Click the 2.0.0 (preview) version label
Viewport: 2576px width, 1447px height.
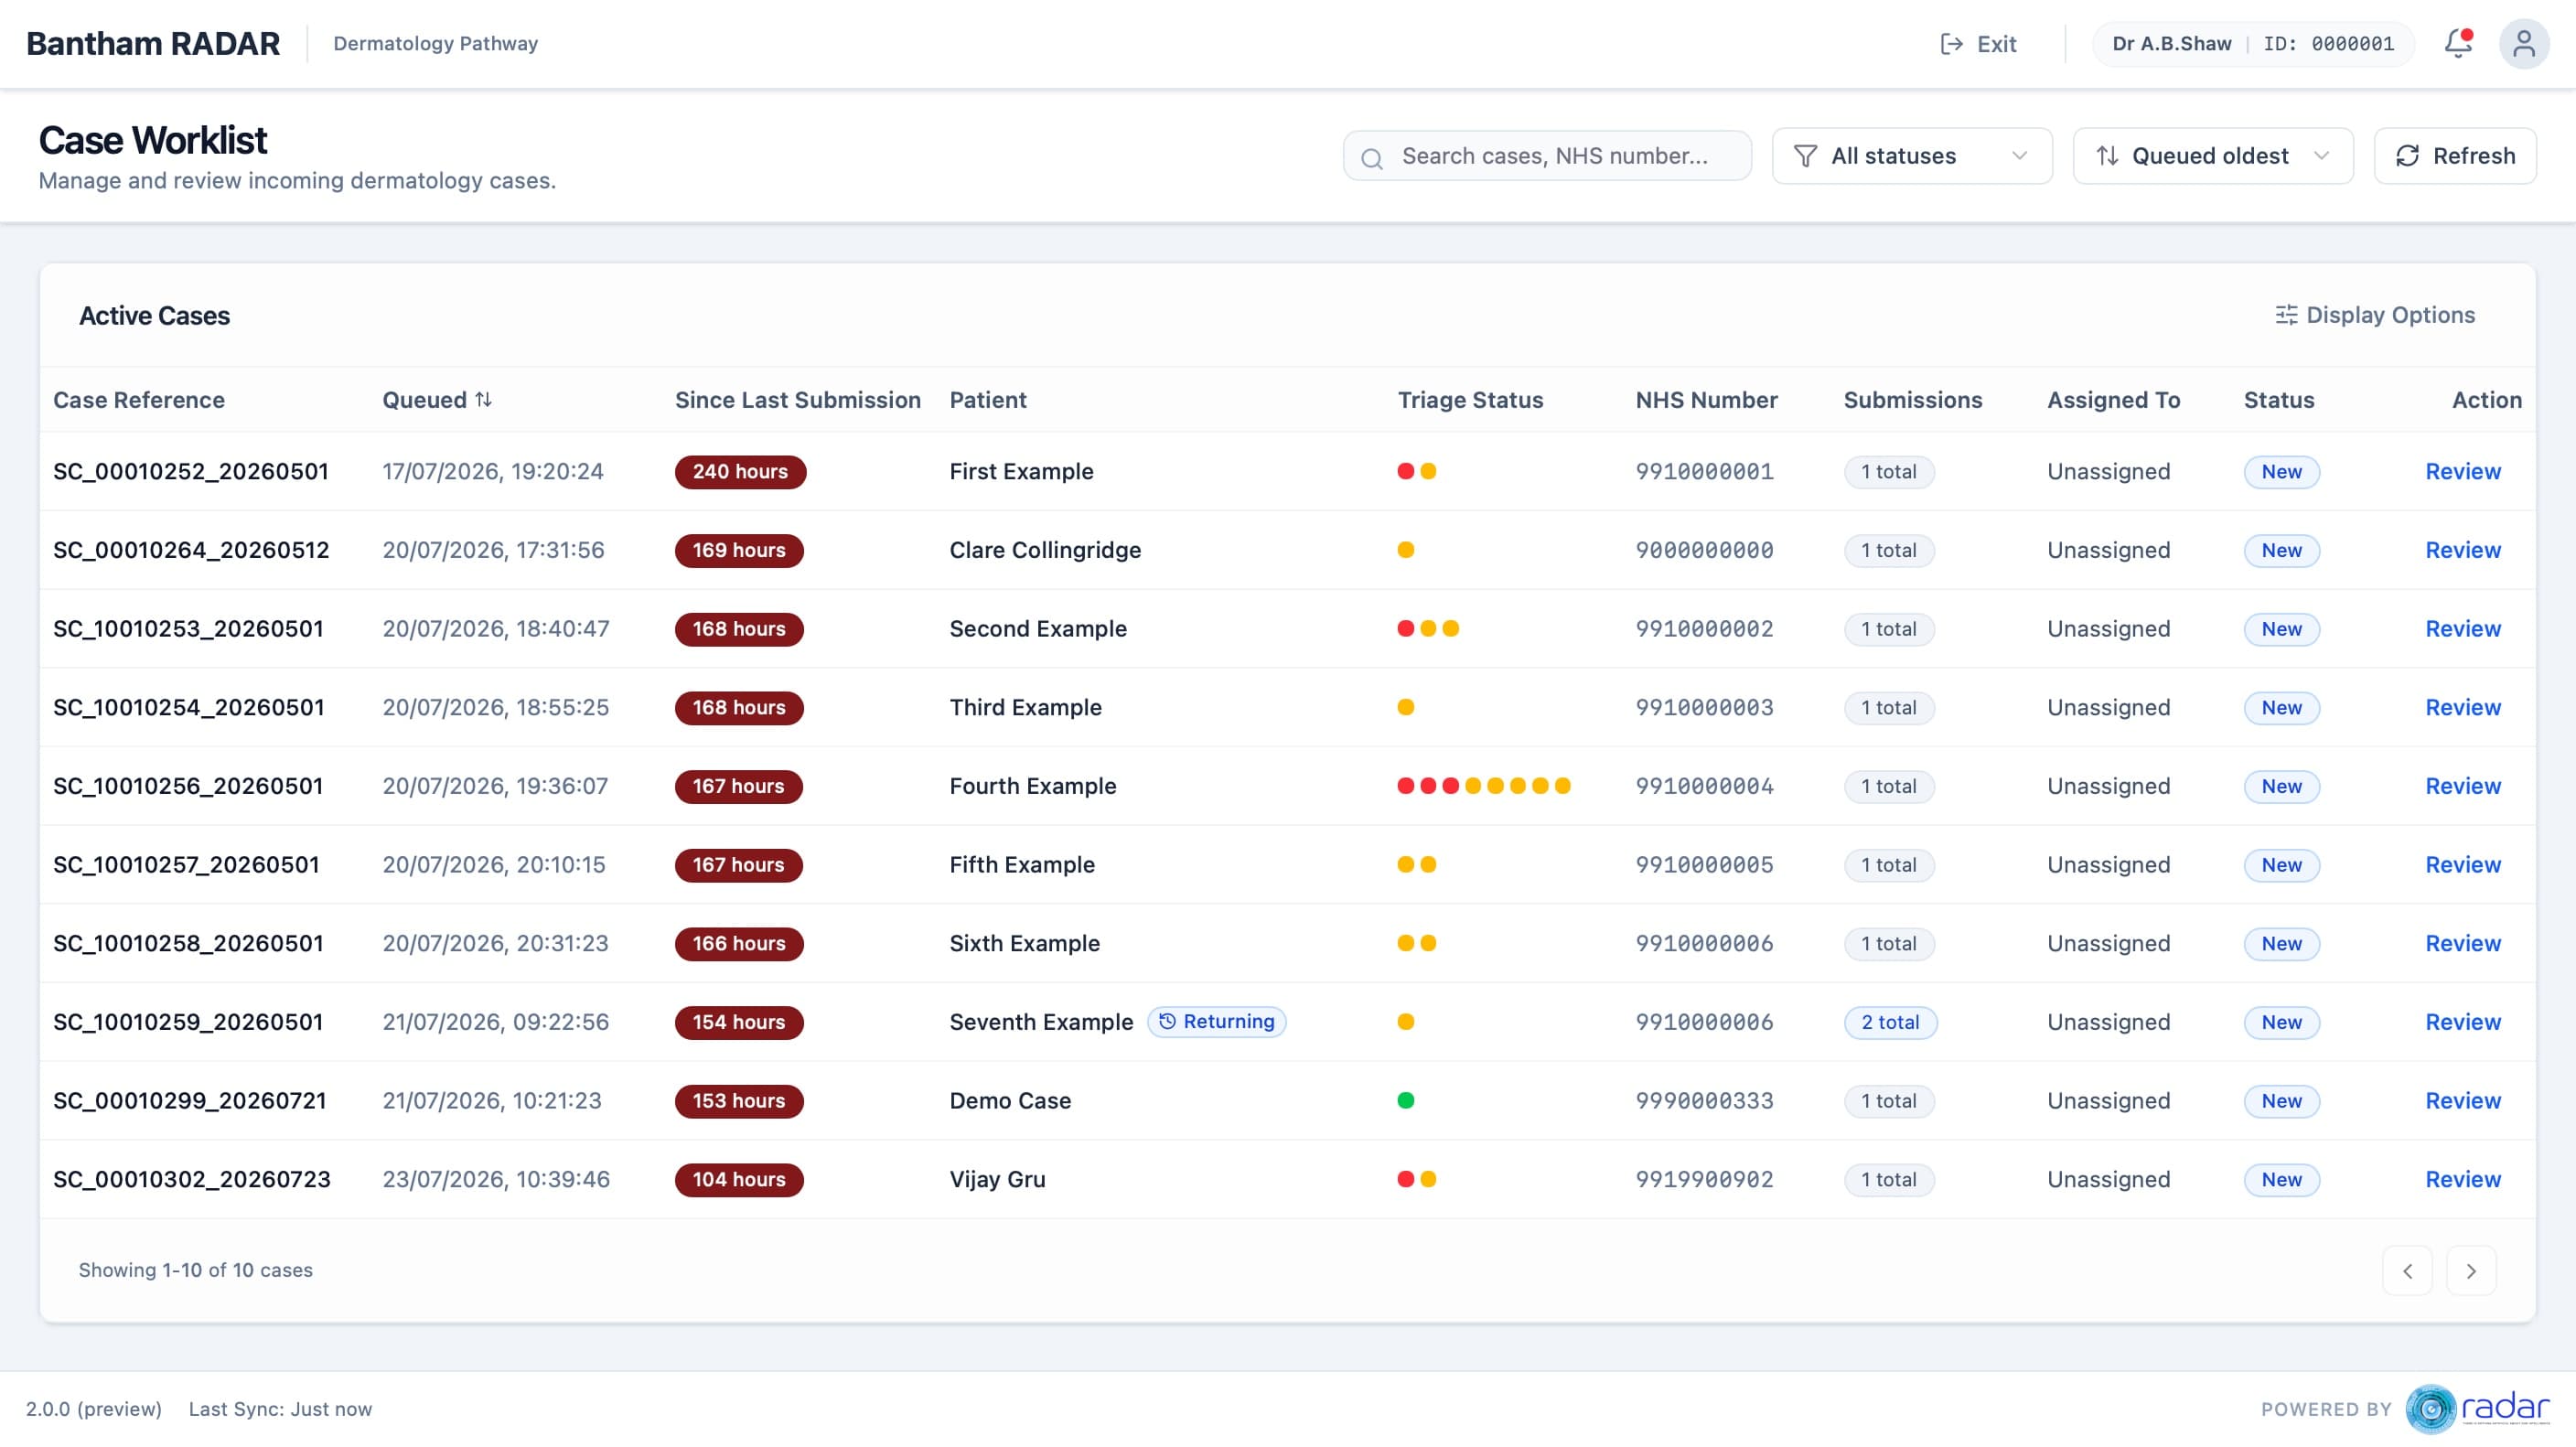[94, 1410]
